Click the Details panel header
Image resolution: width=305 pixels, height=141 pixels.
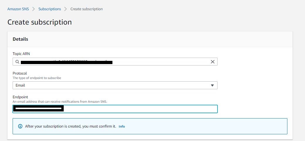[x=21, y=39]
